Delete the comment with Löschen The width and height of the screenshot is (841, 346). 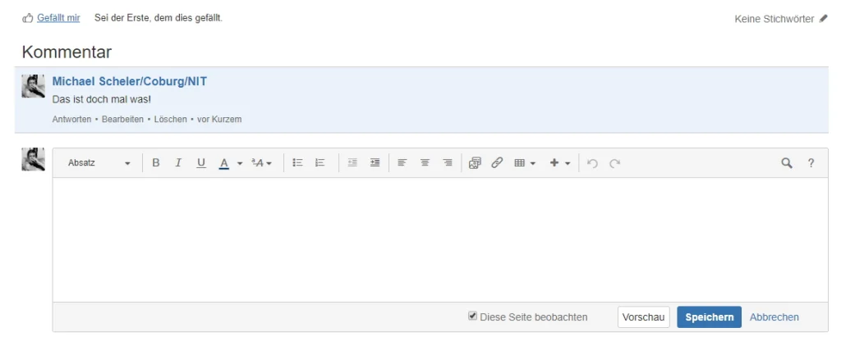[x=171, y=120]
